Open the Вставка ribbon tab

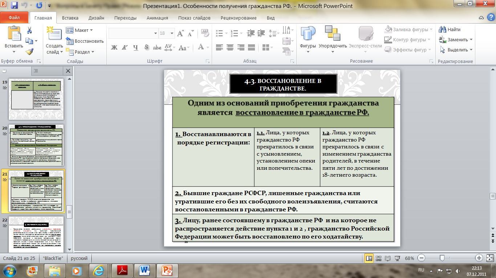tap(70, 18)
